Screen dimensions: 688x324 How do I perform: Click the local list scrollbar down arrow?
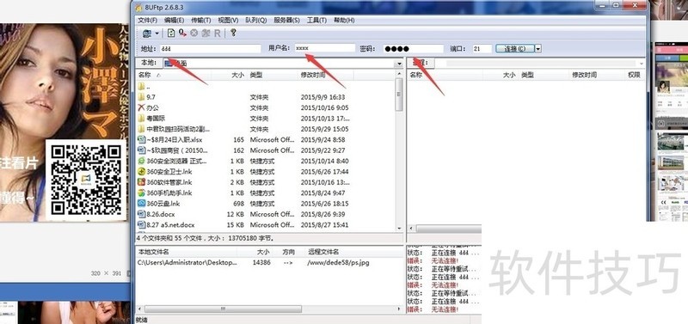tap(399, 228)
